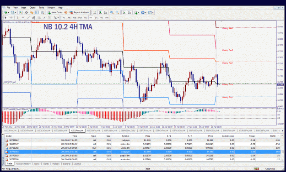
Task: Select the Vertical Line drawing tool
Action: (17, 18)
